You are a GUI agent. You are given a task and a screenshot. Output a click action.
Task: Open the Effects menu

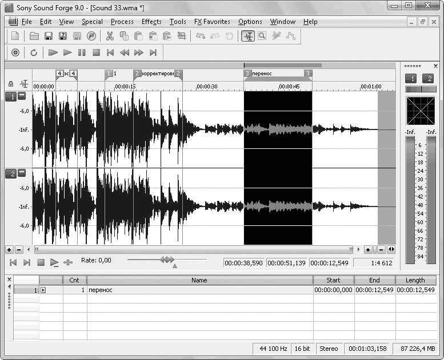click(x=151, y=22)
